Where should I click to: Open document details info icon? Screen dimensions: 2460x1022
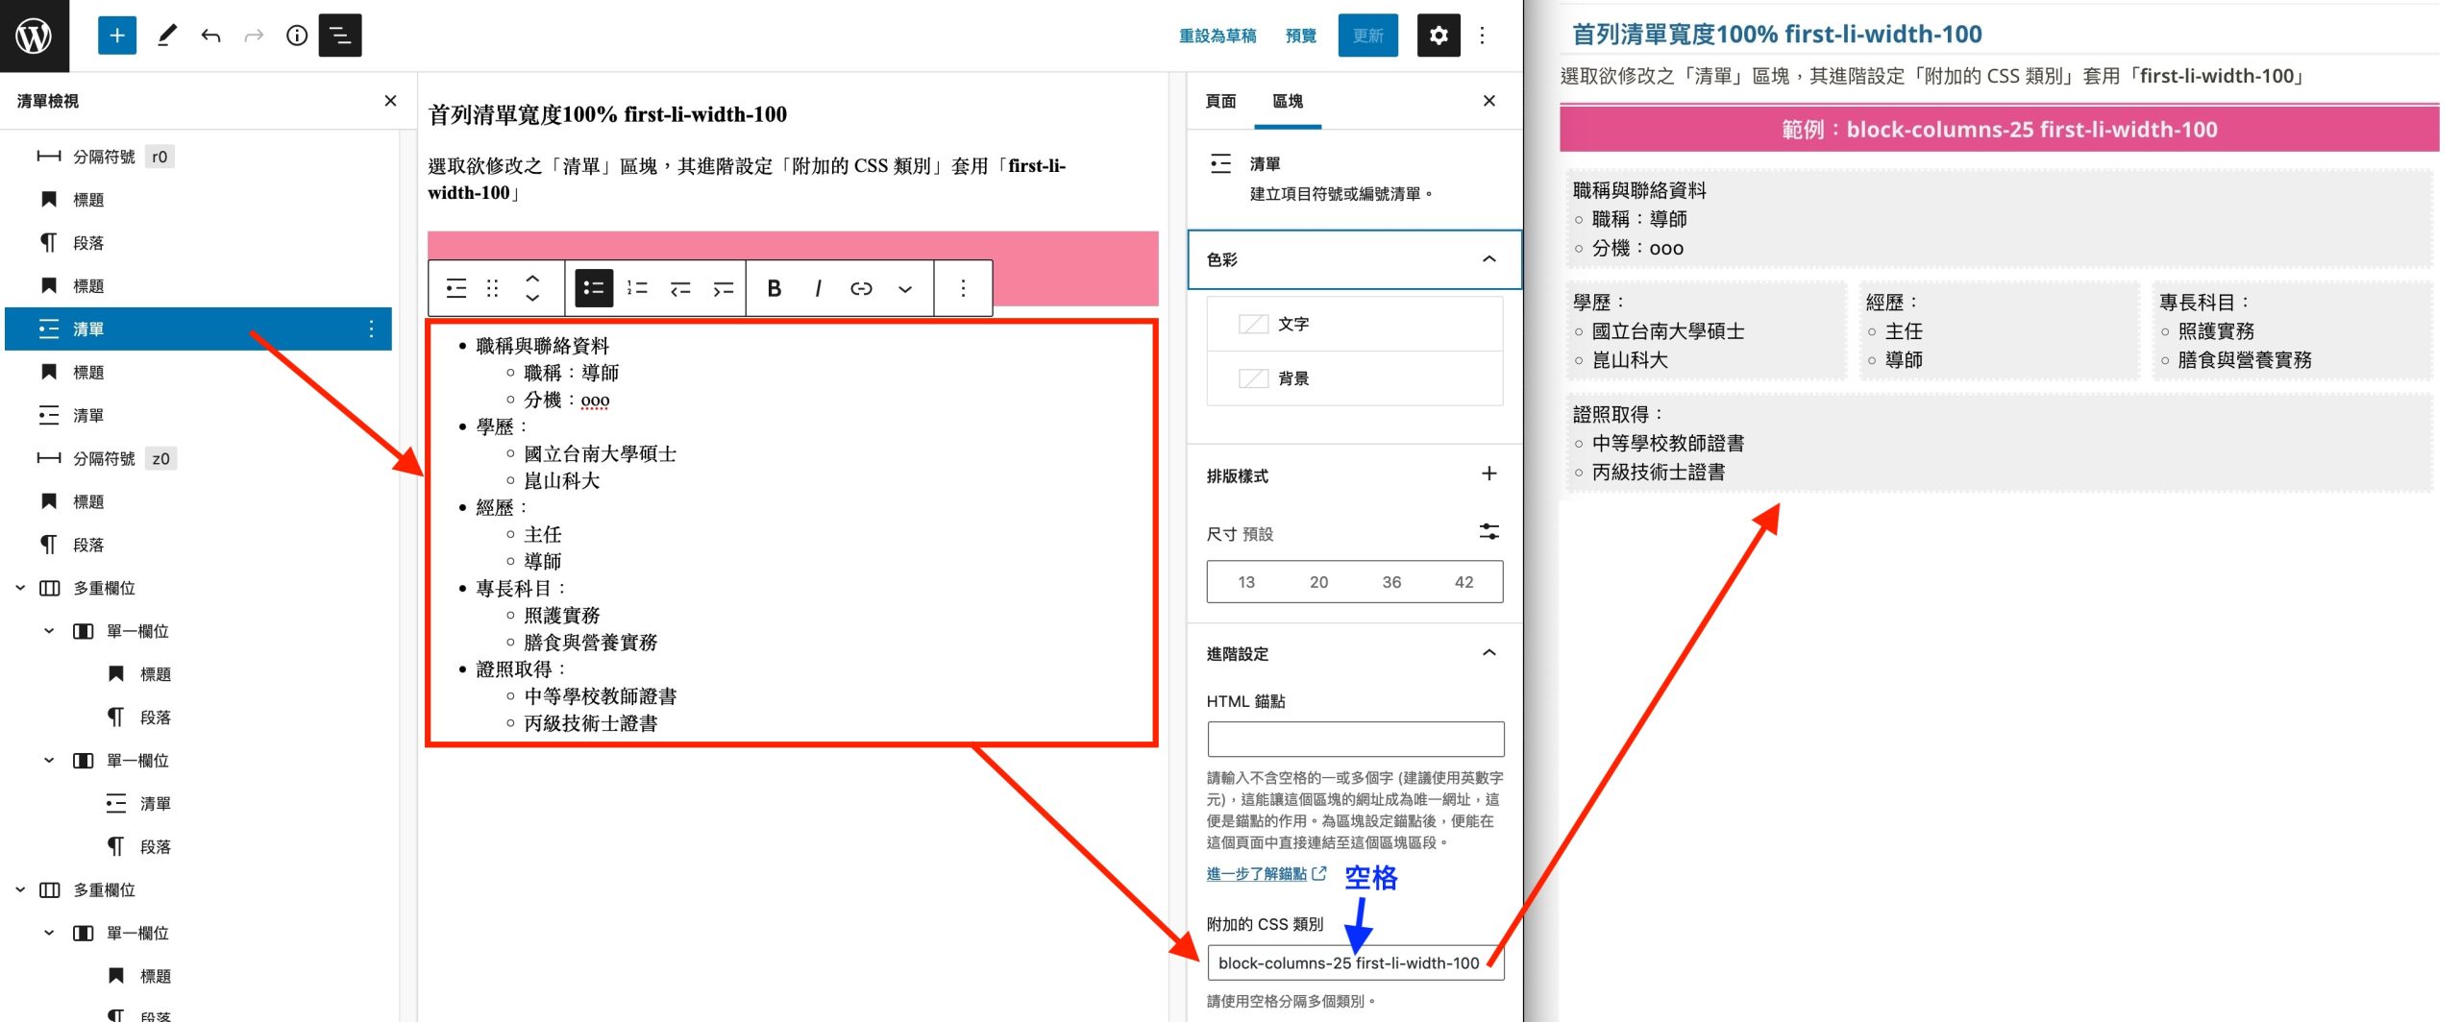tap(297, 36)
